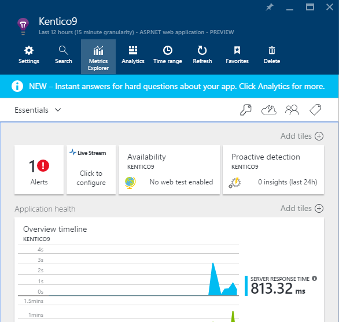This screenshot has width=339, height=322.
Task: Open Search in the command bar
Action: 64,55
